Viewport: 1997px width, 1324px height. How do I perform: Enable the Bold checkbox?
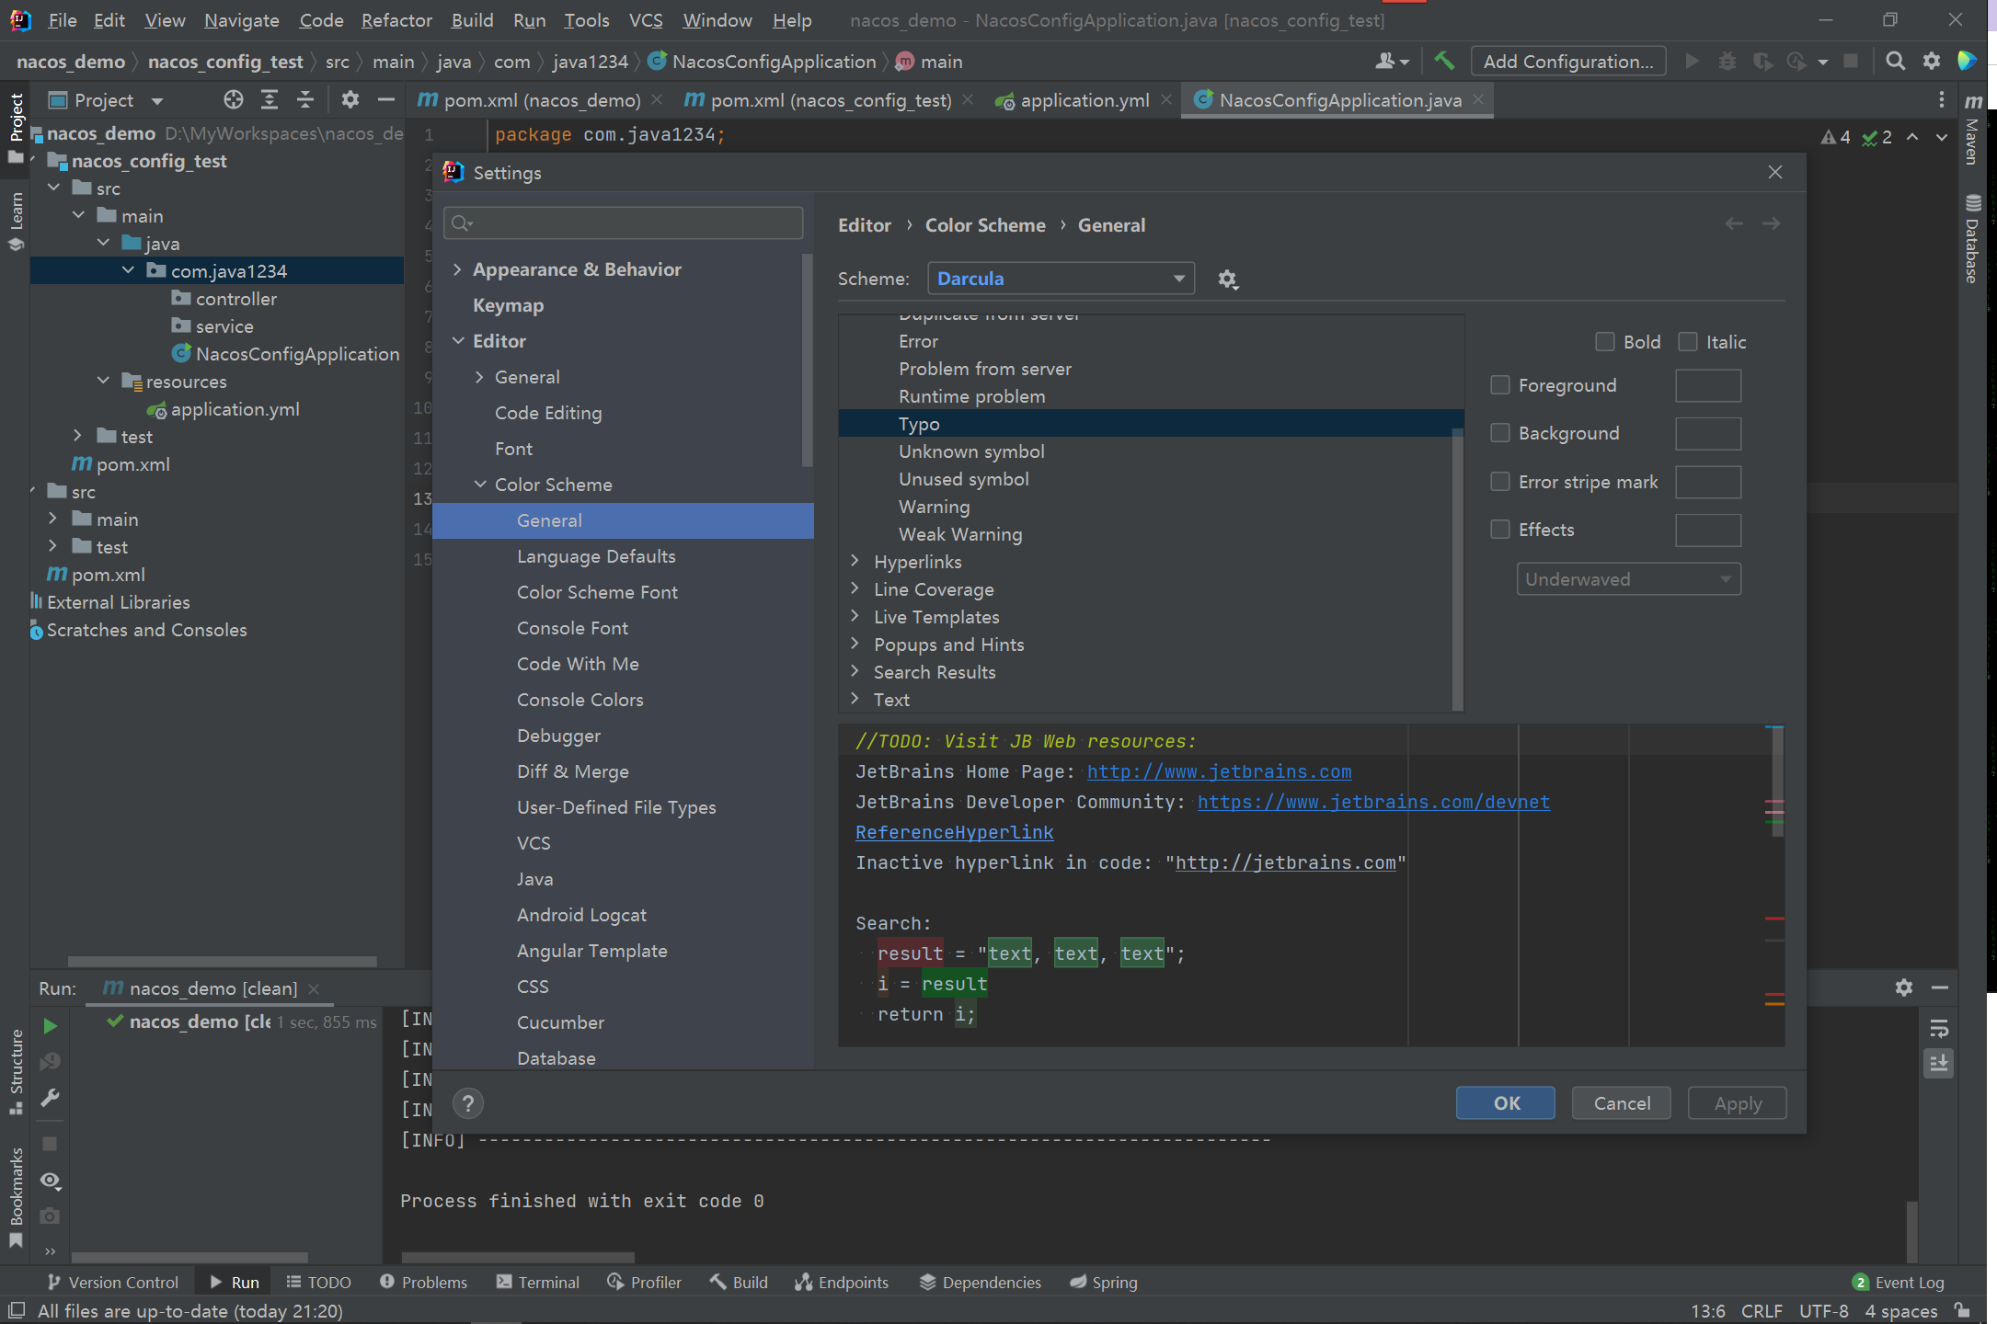click(1605, 342)
